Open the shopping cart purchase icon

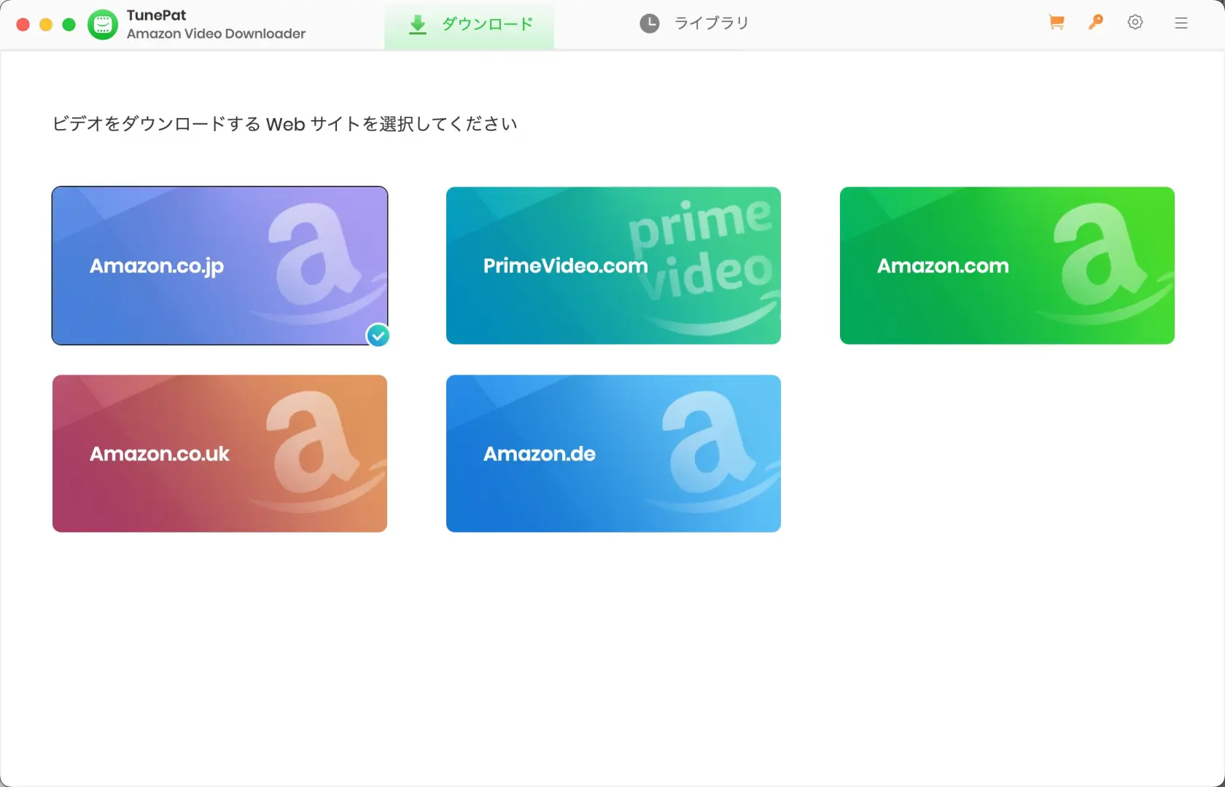click(1057, 23)
